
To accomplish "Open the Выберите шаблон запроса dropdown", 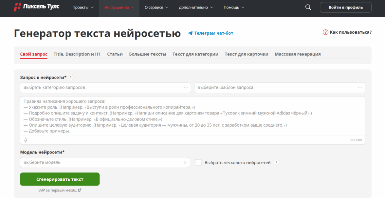I will click(x=279, y=88).
